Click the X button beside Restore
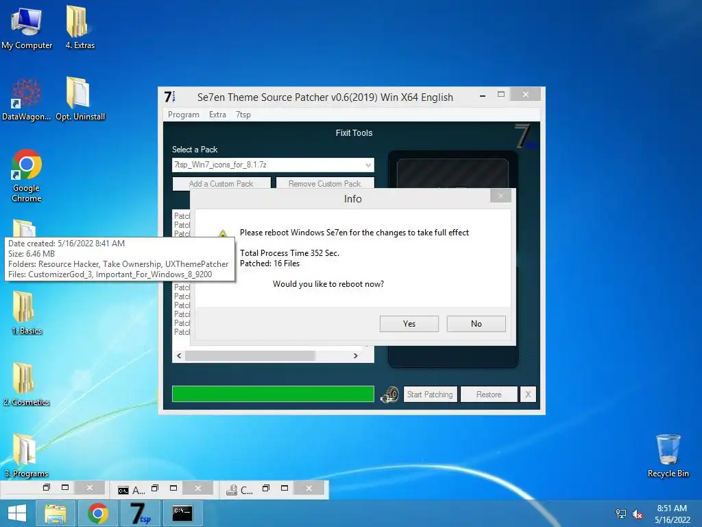This screenshot has width=702, height=527. click(x=529, y=395)
